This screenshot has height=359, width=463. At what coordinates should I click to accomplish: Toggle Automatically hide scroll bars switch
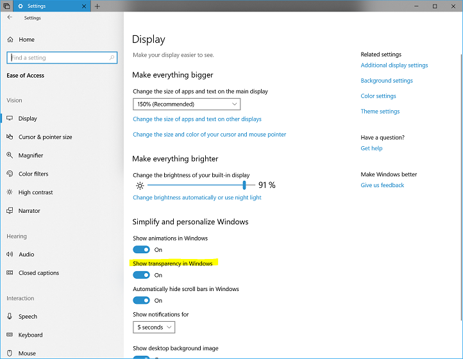(x=142, y=300)
